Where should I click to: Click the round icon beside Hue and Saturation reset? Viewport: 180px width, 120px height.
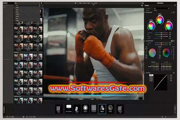point(172,41)
